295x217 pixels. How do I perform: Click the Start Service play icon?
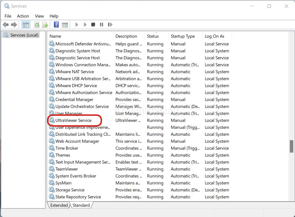click(76, 25)
